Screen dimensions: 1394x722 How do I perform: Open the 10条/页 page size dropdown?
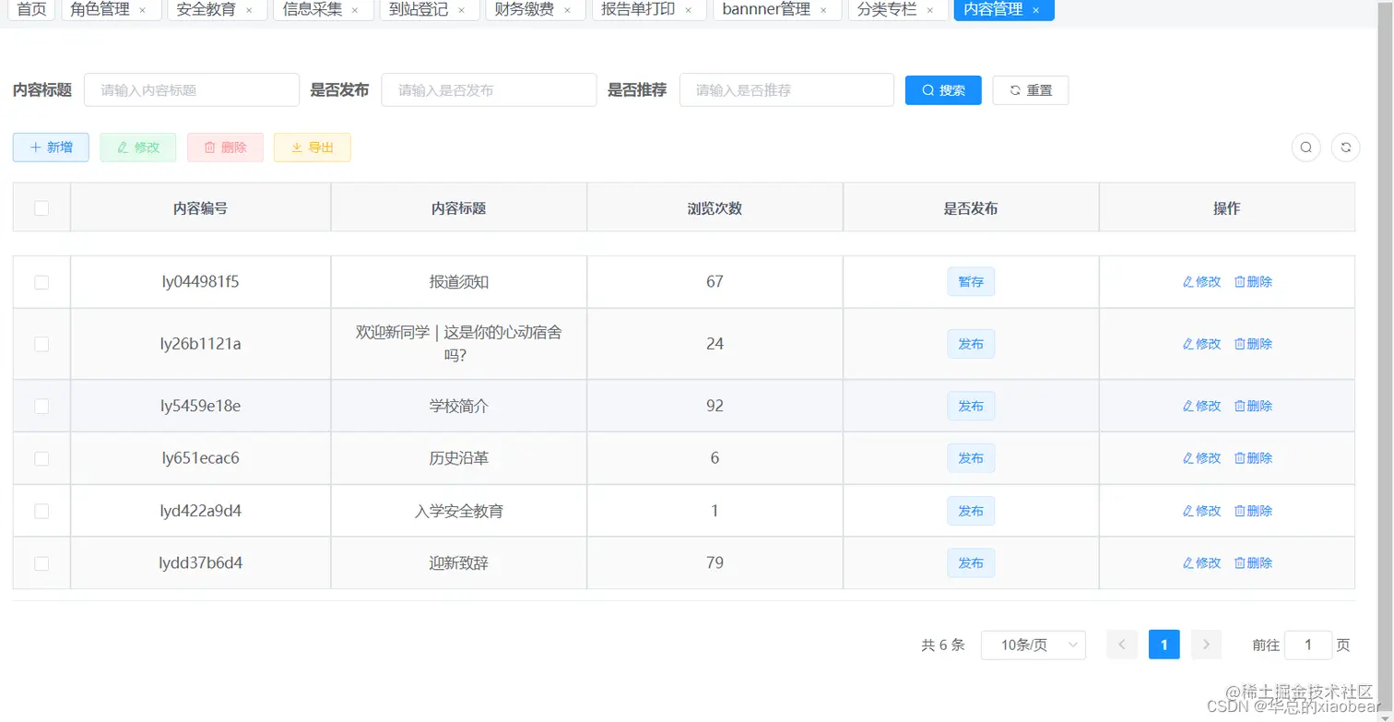pyautogui.click(x=1033, y=645)
